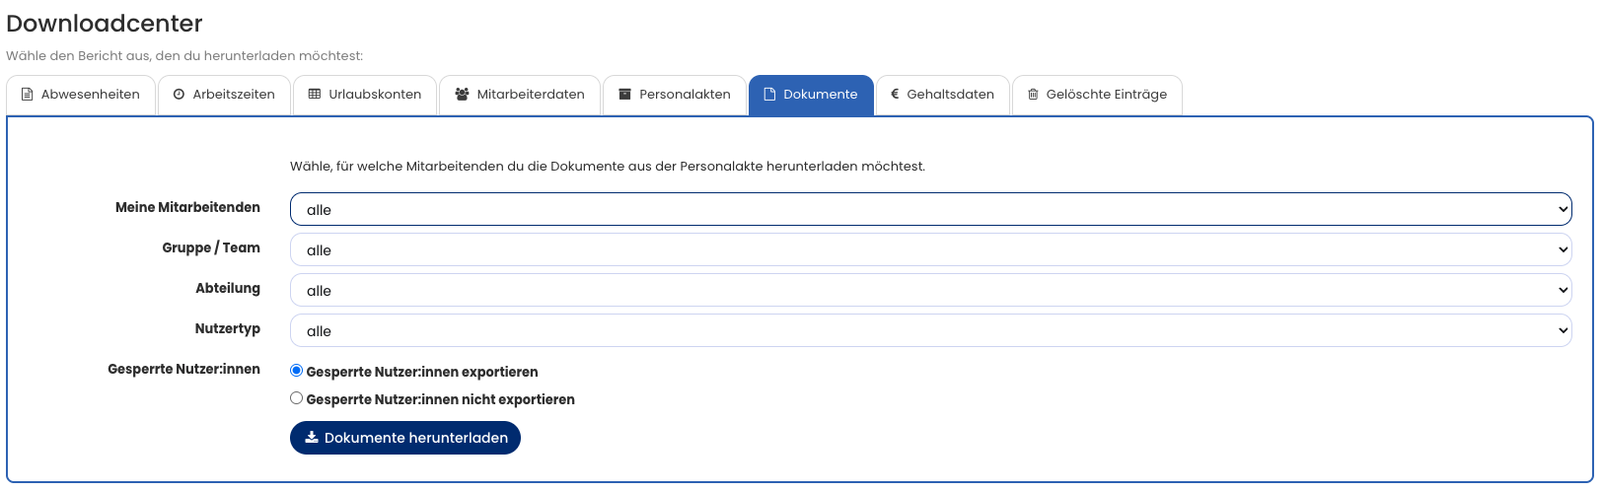Image resolution: width=1601 pixels, height=492 pixels.
Task: Expand the Nutzertyp dropdown list
Action: [x=929, y=330]
